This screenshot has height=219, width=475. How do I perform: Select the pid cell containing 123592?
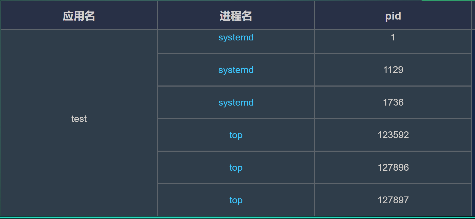point(393,135)
